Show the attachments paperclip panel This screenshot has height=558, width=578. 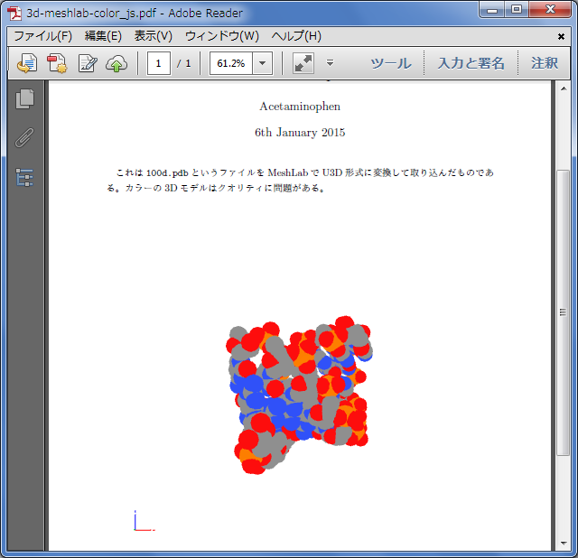coord(24,137)
